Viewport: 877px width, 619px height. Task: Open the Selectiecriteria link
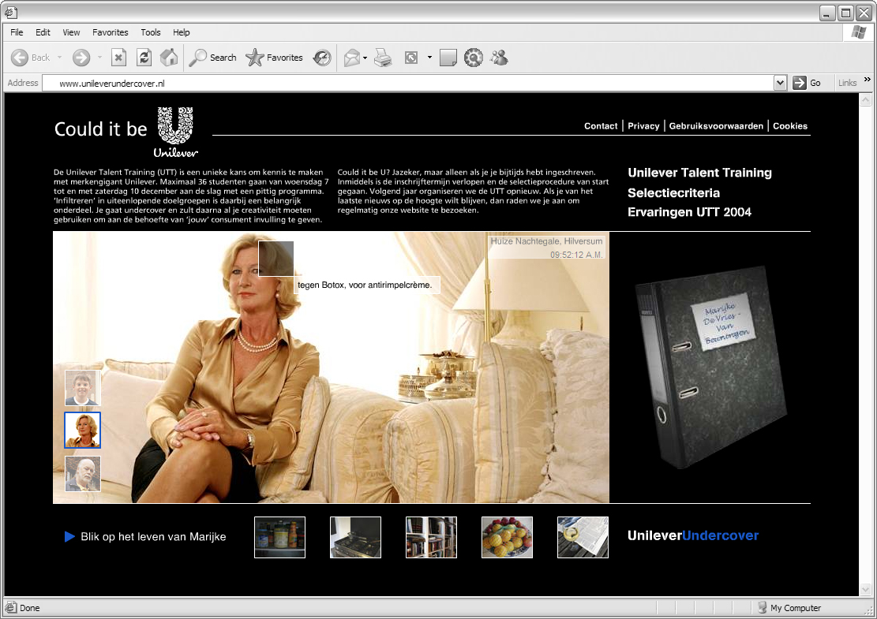tap(673, 192)
